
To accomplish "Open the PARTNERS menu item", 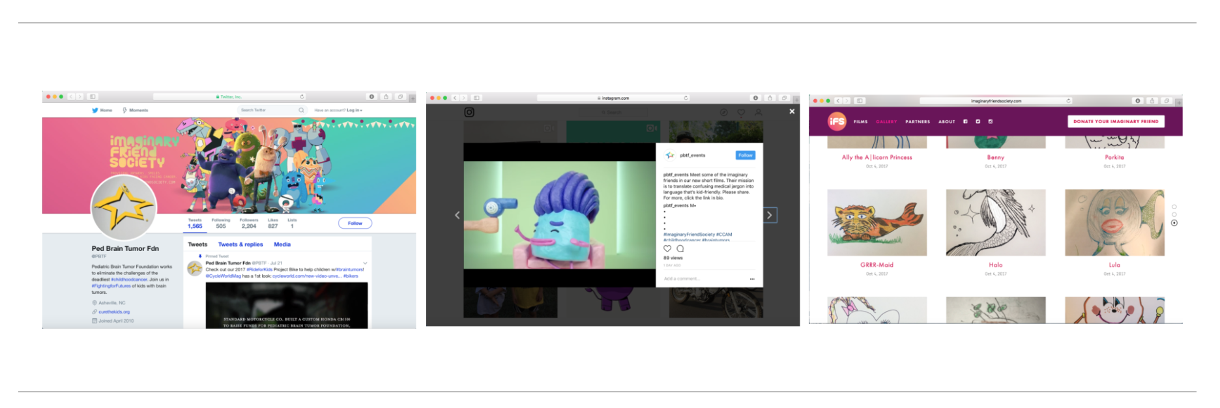I will pos(918,121).
